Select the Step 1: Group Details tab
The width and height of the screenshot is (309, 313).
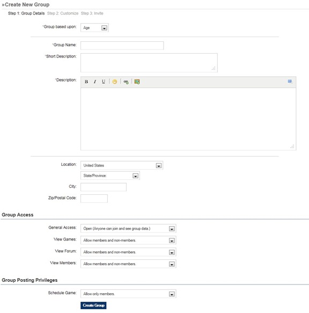(26, 13)
